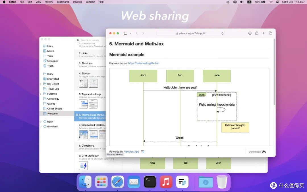This screenshot has width=307, height=192.
Task: Open Safari from the Dock
Action: [x=117, y=182]
